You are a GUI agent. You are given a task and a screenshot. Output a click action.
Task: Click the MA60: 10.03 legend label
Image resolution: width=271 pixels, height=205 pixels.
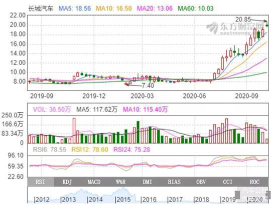(196, 8)
